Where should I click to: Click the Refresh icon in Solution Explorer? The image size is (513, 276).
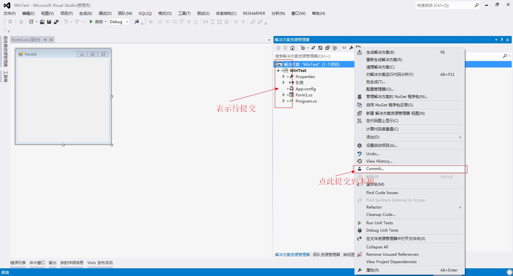pyautogui.click(x=320, y=48)
